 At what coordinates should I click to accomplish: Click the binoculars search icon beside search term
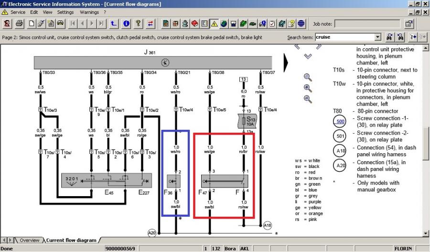pyautogui.click(x=390, y=37)
